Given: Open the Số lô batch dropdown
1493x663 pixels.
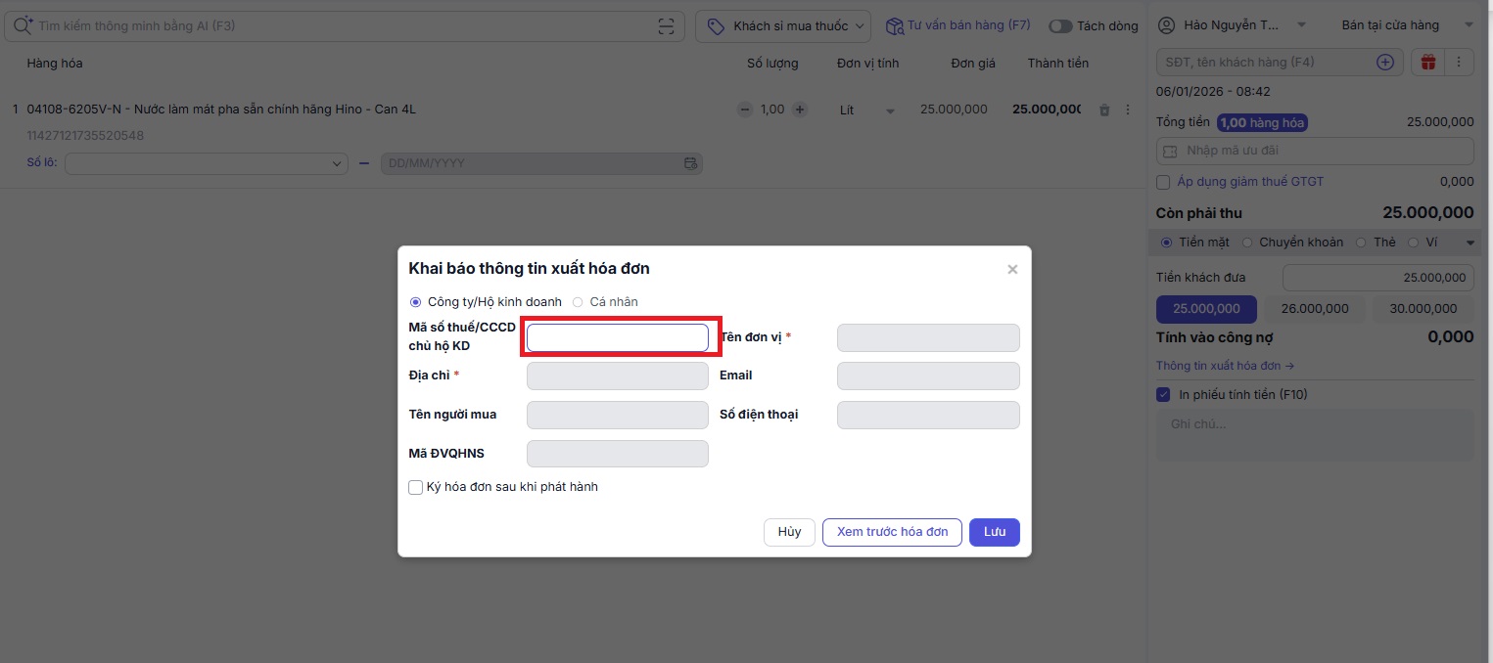Looking at the screenshot, I should click(207, 163).
